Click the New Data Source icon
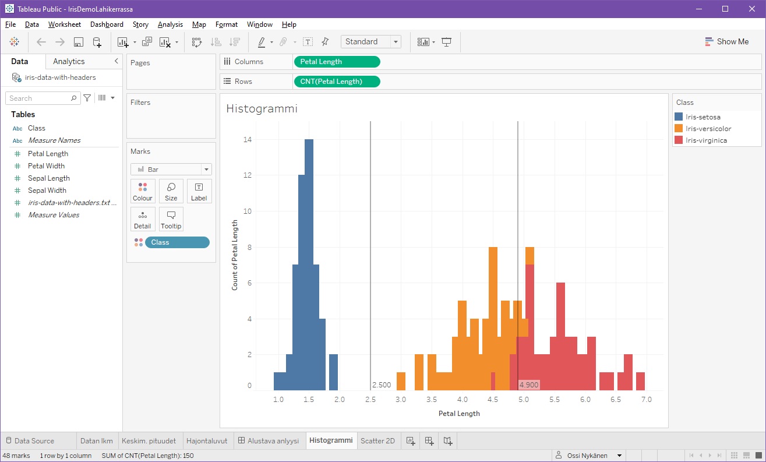Screen dimensions: 766x462 click(97, 42)
